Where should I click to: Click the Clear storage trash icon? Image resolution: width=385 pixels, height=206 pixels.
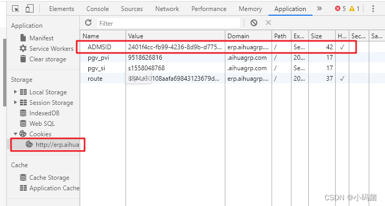[x=23, y=59]
